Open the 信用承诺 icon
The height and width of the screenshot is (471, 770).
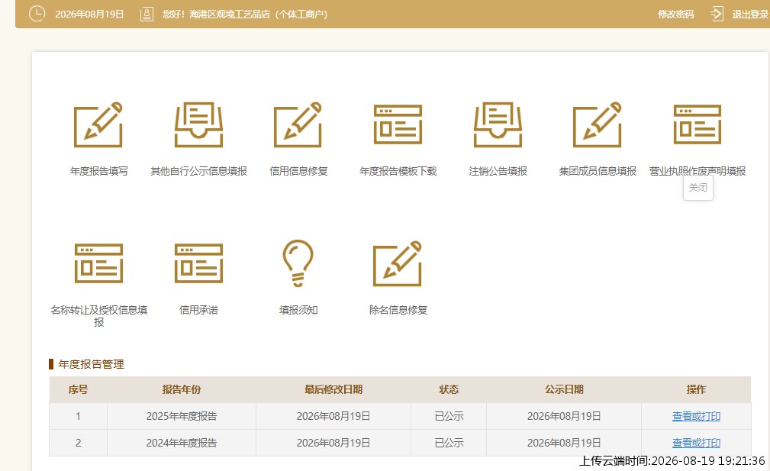tap(199, 263)
